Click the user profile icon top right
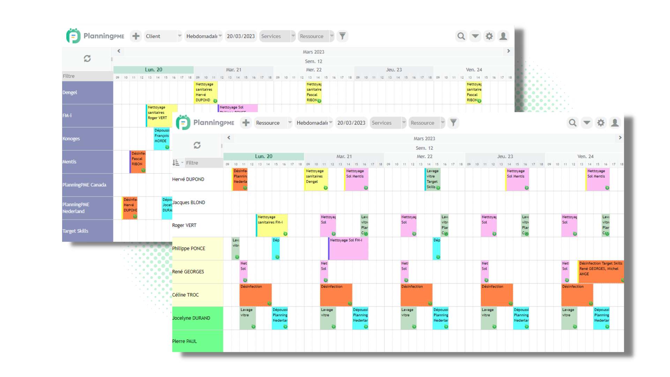Screen dimensions: 670x377 pyautogui.click(x=504, y=36)
